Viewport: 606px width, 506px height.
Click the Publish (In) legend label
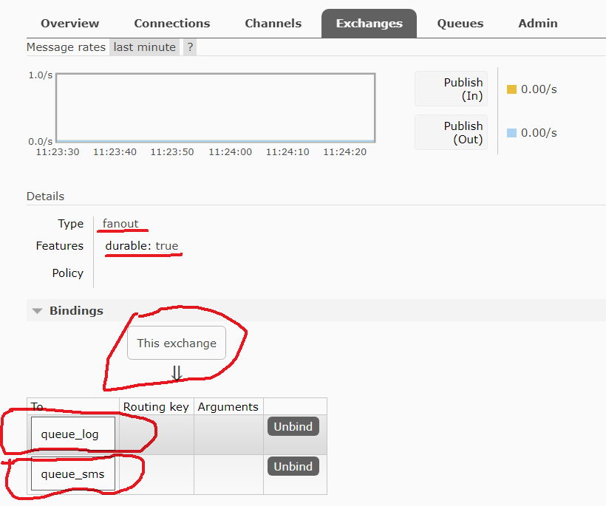click(451, 89)
